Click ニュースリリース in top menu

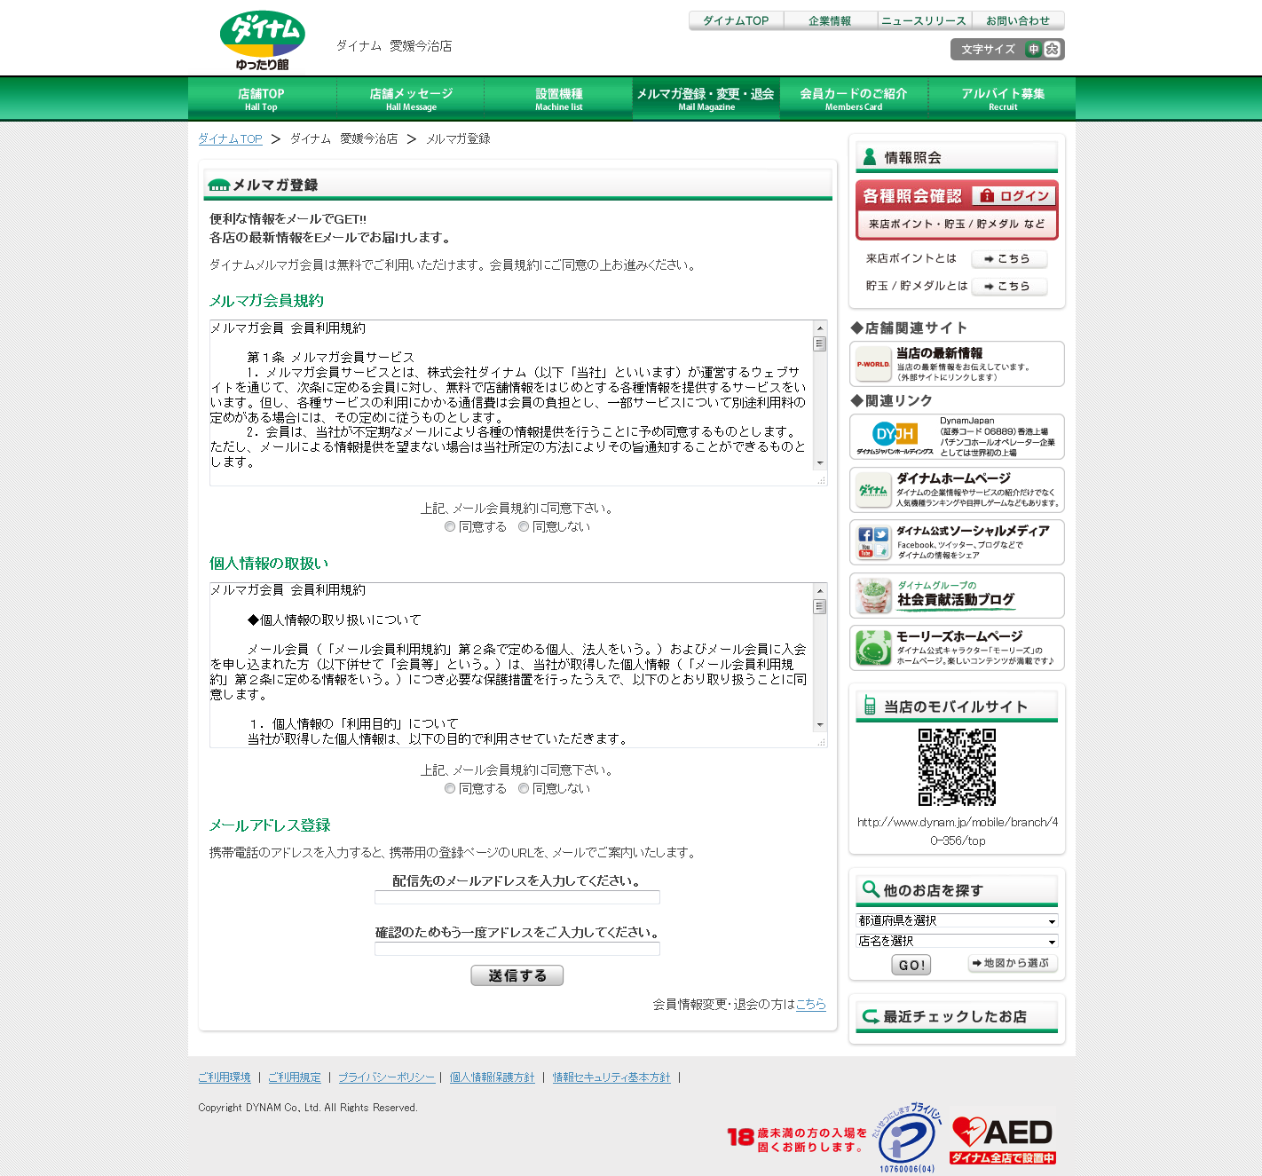[924, 20]
